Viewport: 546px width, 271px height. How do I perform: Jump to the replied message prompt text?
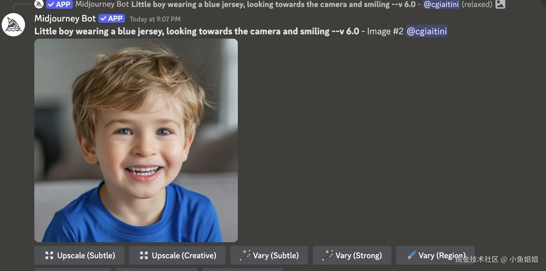[273, 4]
